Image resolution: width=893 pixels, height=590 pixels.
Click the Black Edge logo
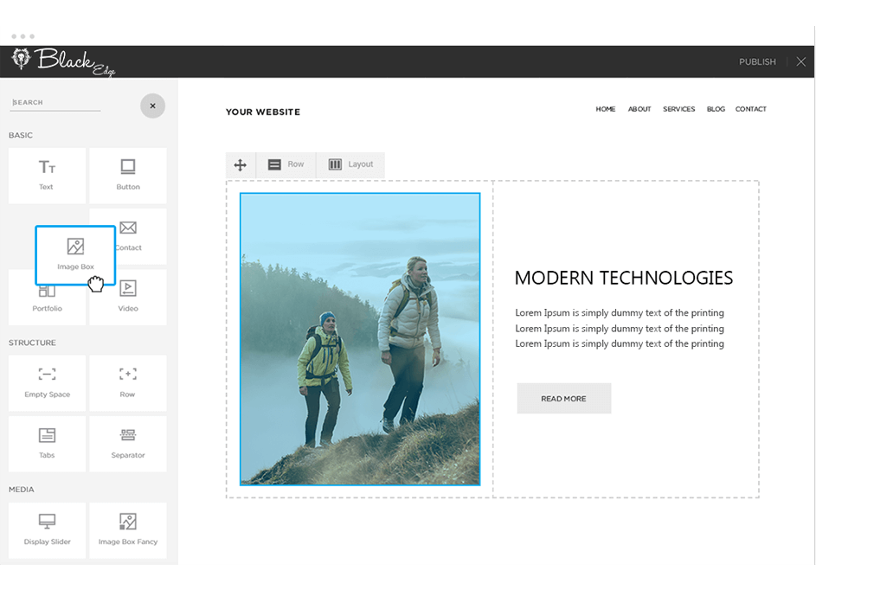pyautogui.click(x=63, y=61)
